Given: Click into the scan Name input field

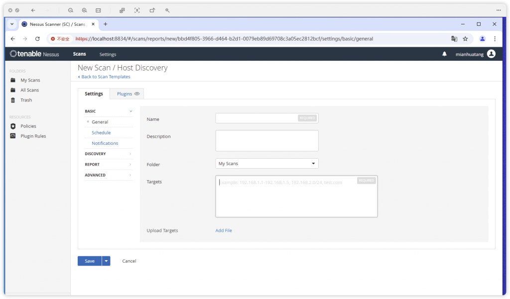Looking at the screenshot, I should click(x=256, y=118).
